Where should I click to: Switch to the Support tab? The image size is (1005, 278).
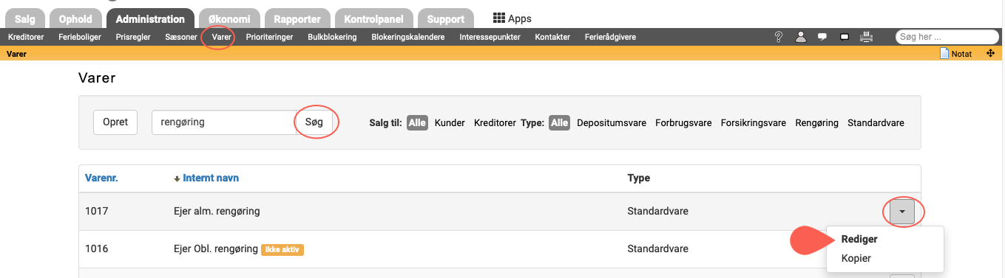point(445,18)
